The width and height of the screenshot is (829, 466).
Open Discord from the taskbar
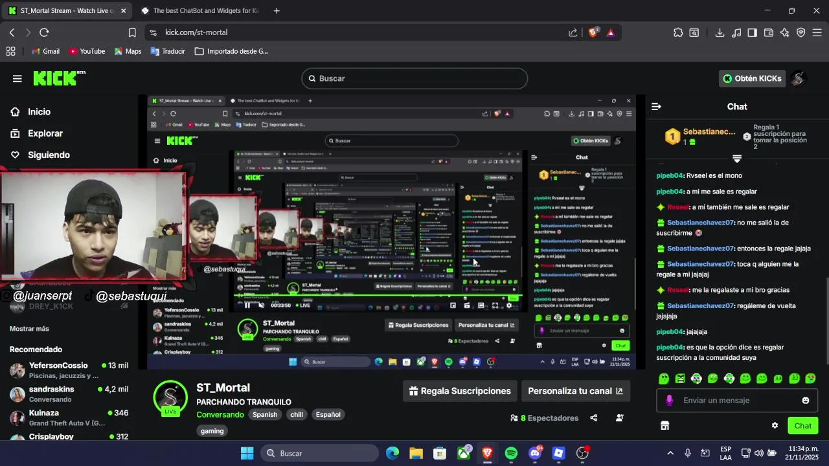535,453
